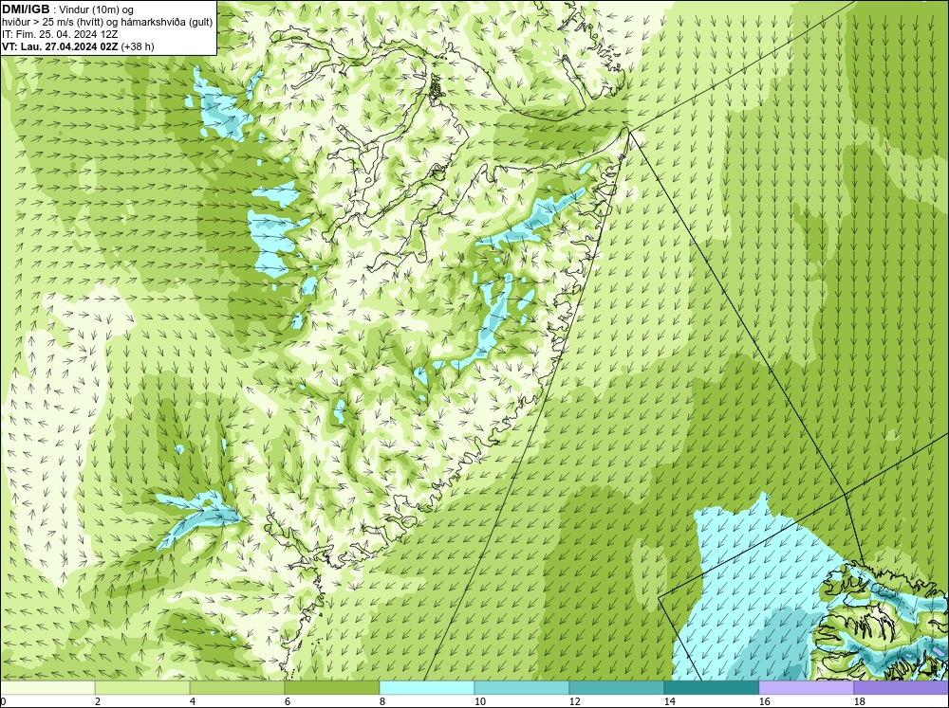Click the light teal 10–12 m/s legend swatch
Image resolution: width=949 pixels, height=708 pixels.
point(522,688)
